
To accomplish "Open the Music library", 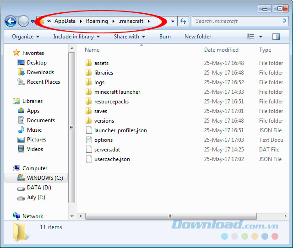I will click(x=30, y=130).
